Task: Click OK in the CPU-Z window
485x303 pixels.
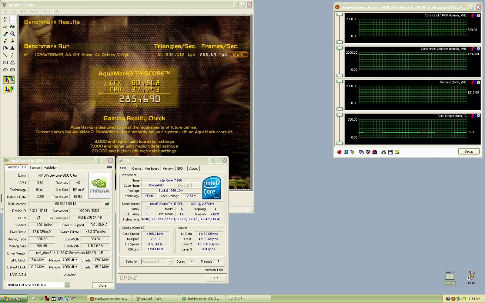Action: [216, 278]
